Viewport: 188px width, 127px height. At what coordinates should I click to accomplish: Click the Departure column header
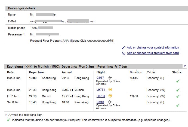click(x=36, y=72)
